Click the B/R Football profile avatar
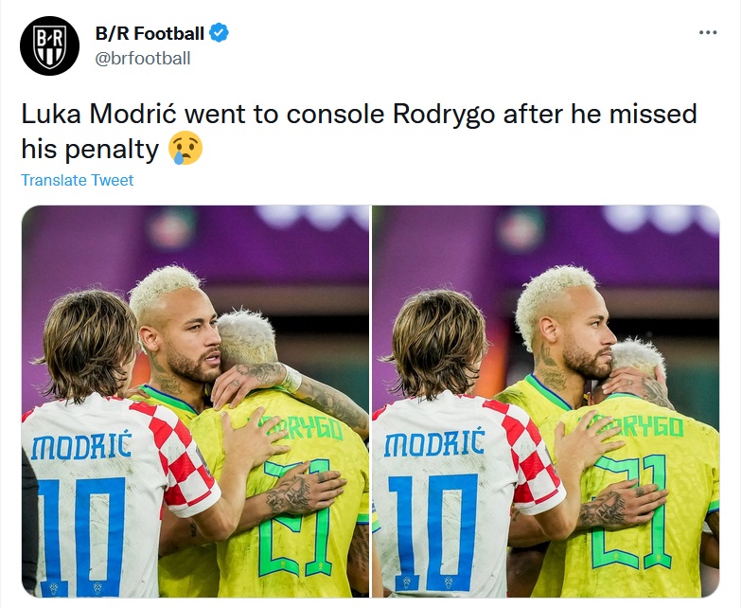742x608 pixels. click(x=50, y=45)
